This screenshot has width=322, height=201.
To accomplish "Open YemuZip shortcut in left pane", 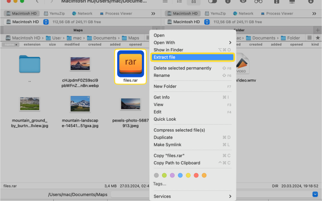I will 57,14.
